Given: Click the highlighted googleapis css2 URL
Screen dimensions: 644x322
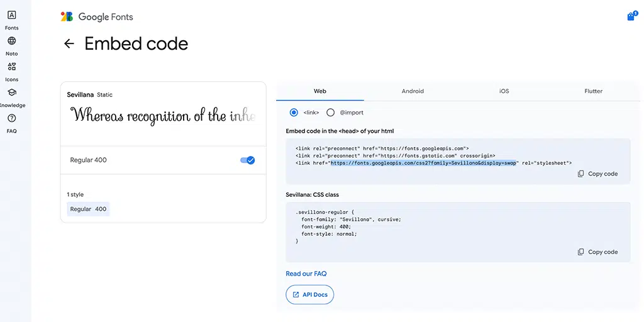Looking at the screenshot, I should pos(423,163).
